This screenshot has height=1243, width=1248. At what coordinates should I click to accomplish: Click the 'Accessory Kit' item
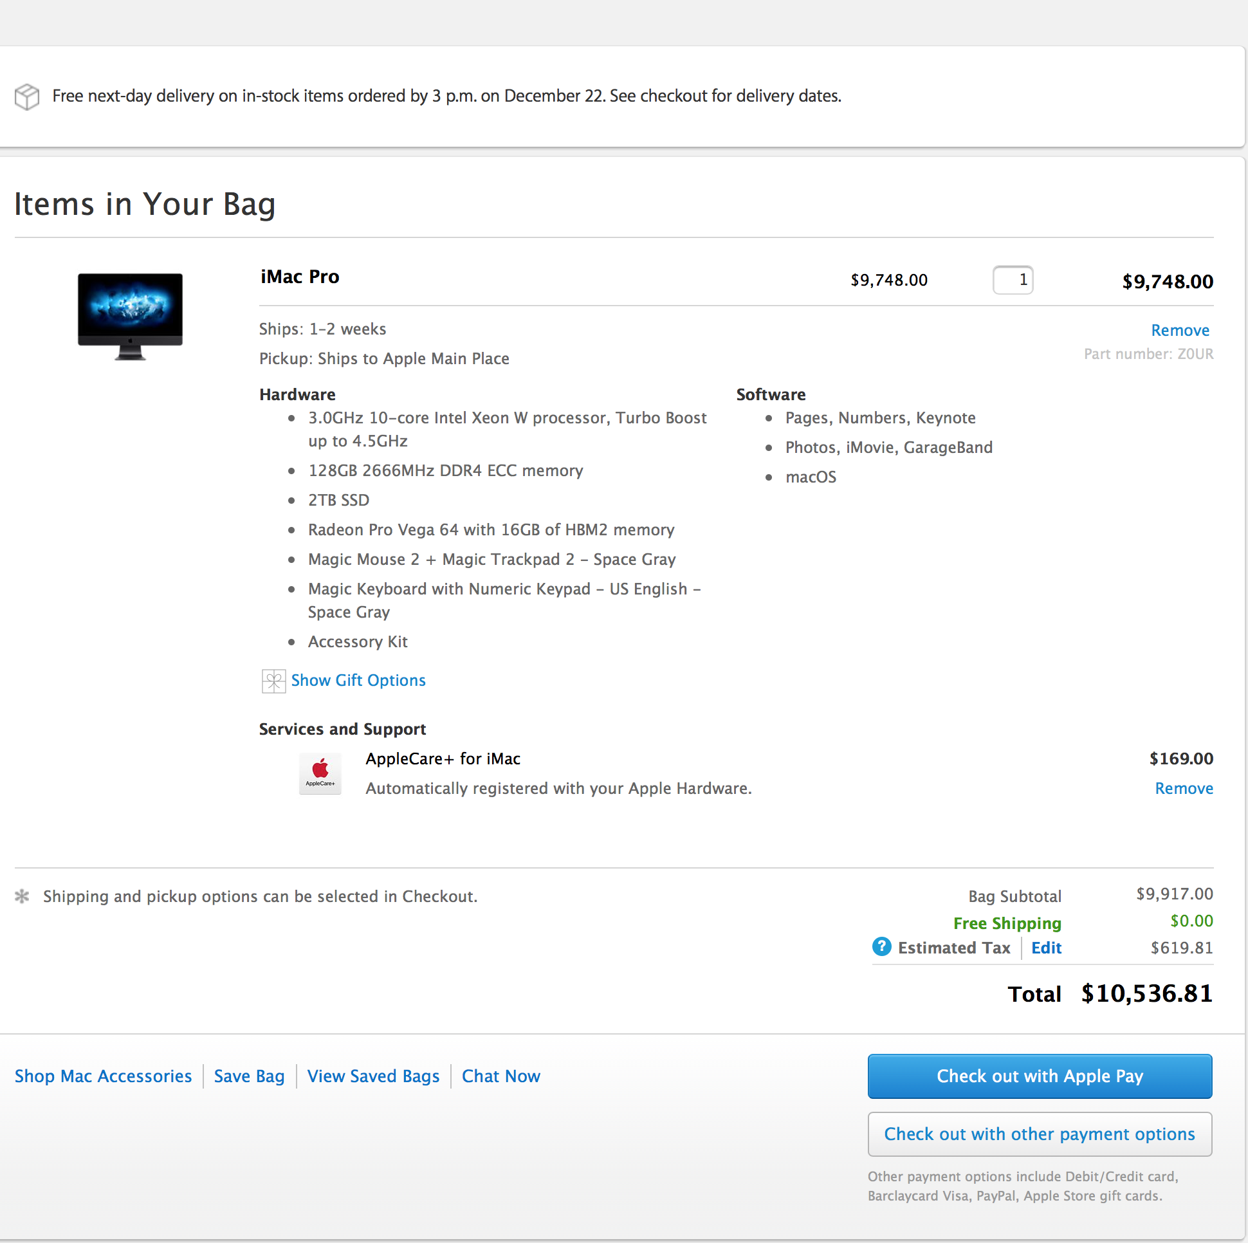357,641
